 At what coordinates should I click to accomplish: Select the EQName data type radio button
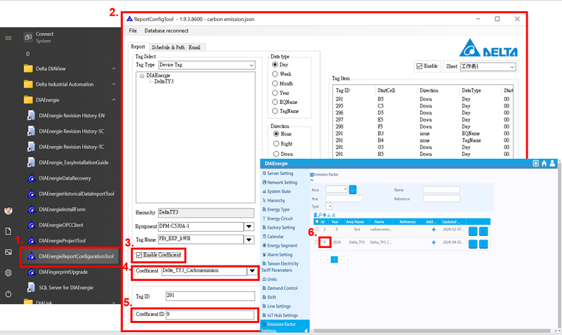pyautogui.click(x=275, y=102)
